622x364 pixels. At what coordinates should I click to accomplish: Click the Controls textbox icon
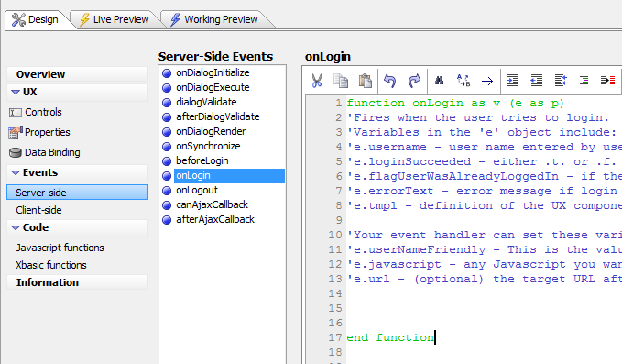(x=15, y=113)
